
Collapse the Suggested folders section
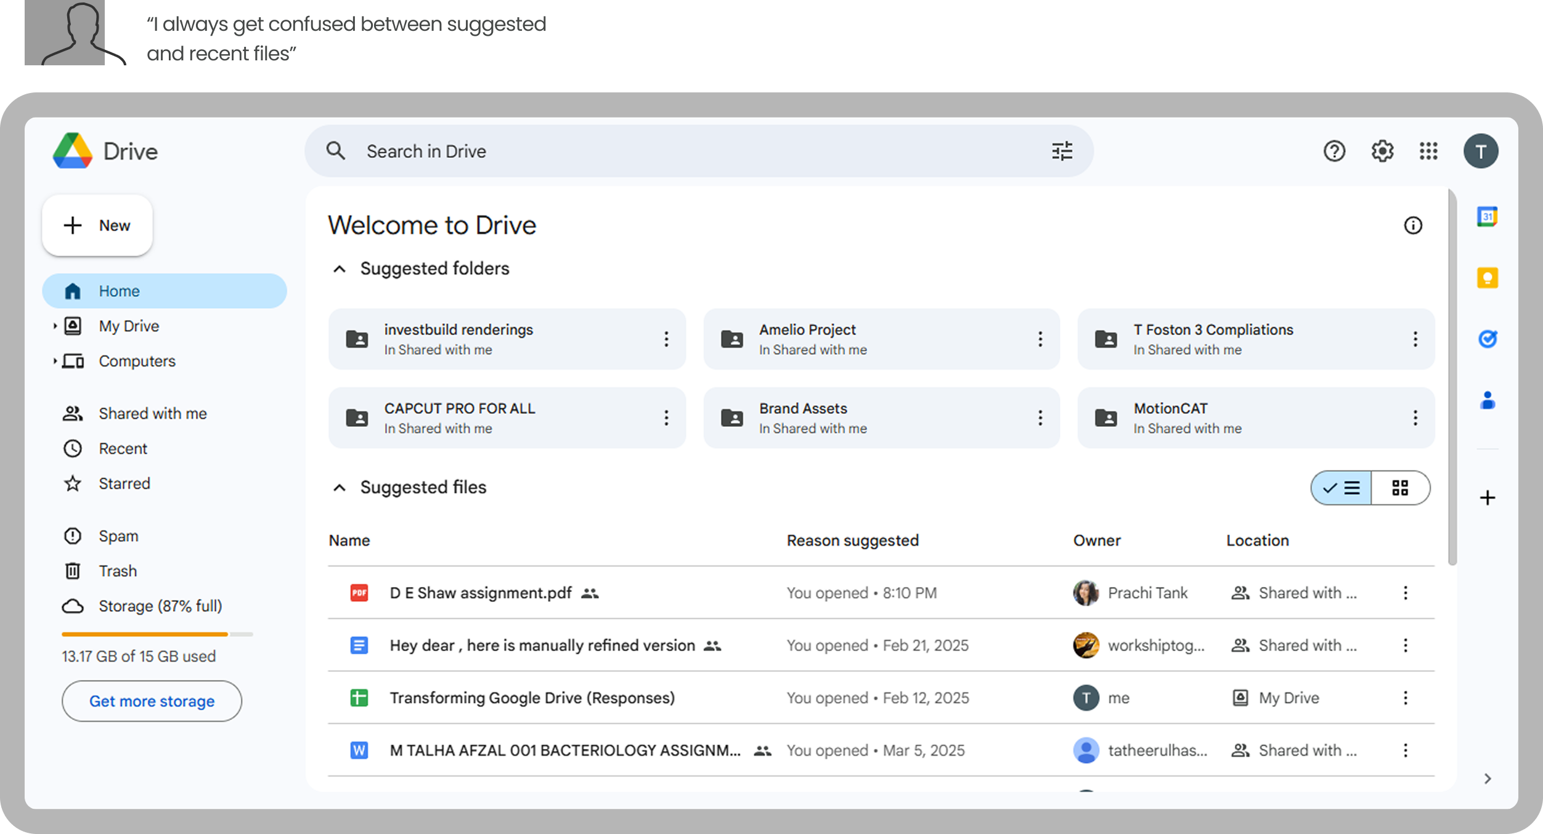340,269
